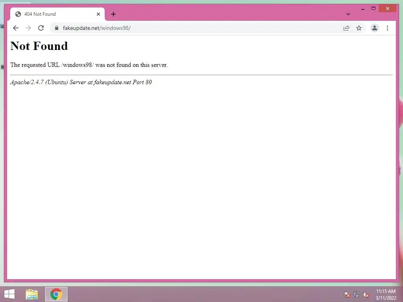Open the Action Center flag icon
The width and height of the screenshot is (403, 302).
[347, 295]
